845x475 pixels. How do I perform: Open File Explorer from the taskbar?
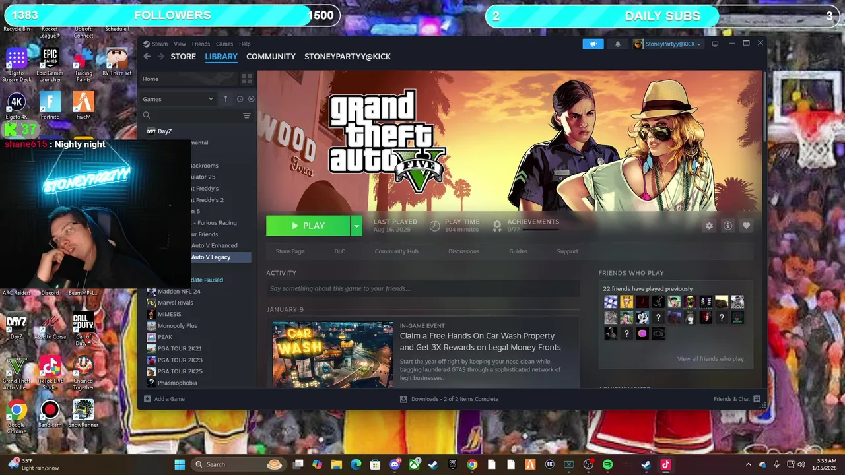point(337,464)
